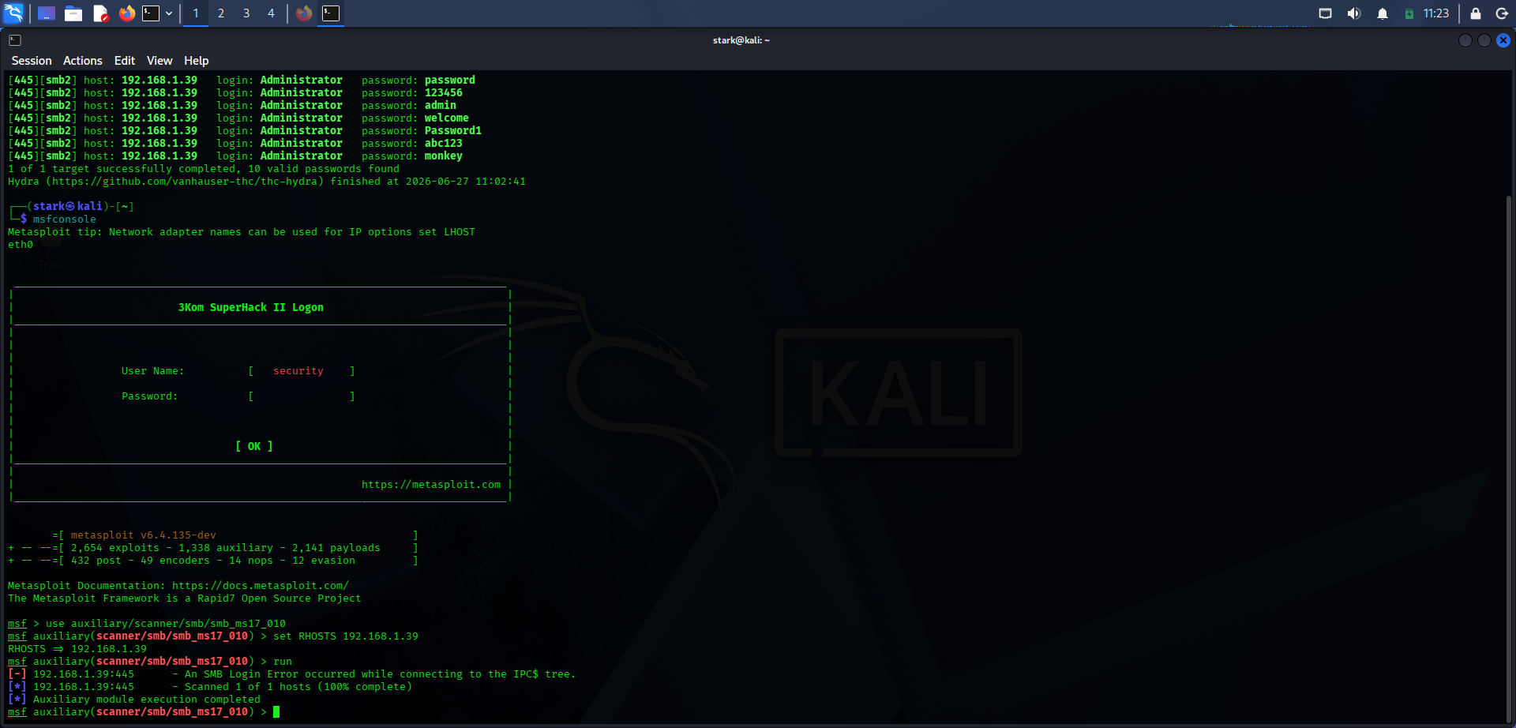Viewport: 1516px width, 728px height.
Task: Switch to workspace 1
Action: click(x=196, y=13)
